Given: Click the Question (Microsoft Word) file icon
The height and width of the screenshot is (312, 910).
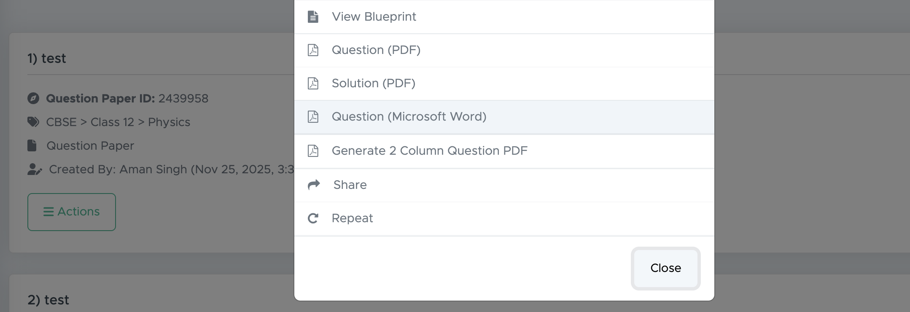Looking at the screenshot, I should (313, 117).
